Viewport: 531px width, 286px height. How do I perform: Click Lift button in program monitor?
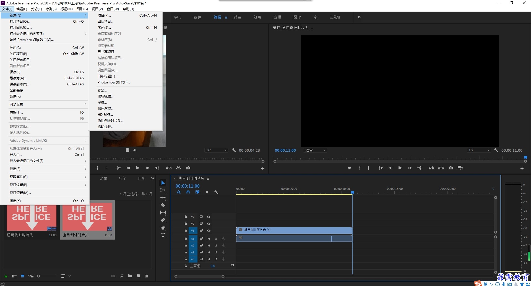coord(431,168)
